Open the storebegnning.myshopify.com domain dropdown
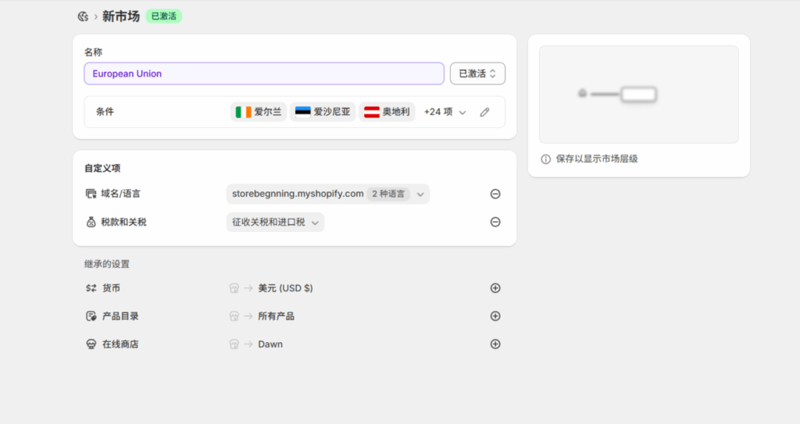 click(x=327, y=194)
